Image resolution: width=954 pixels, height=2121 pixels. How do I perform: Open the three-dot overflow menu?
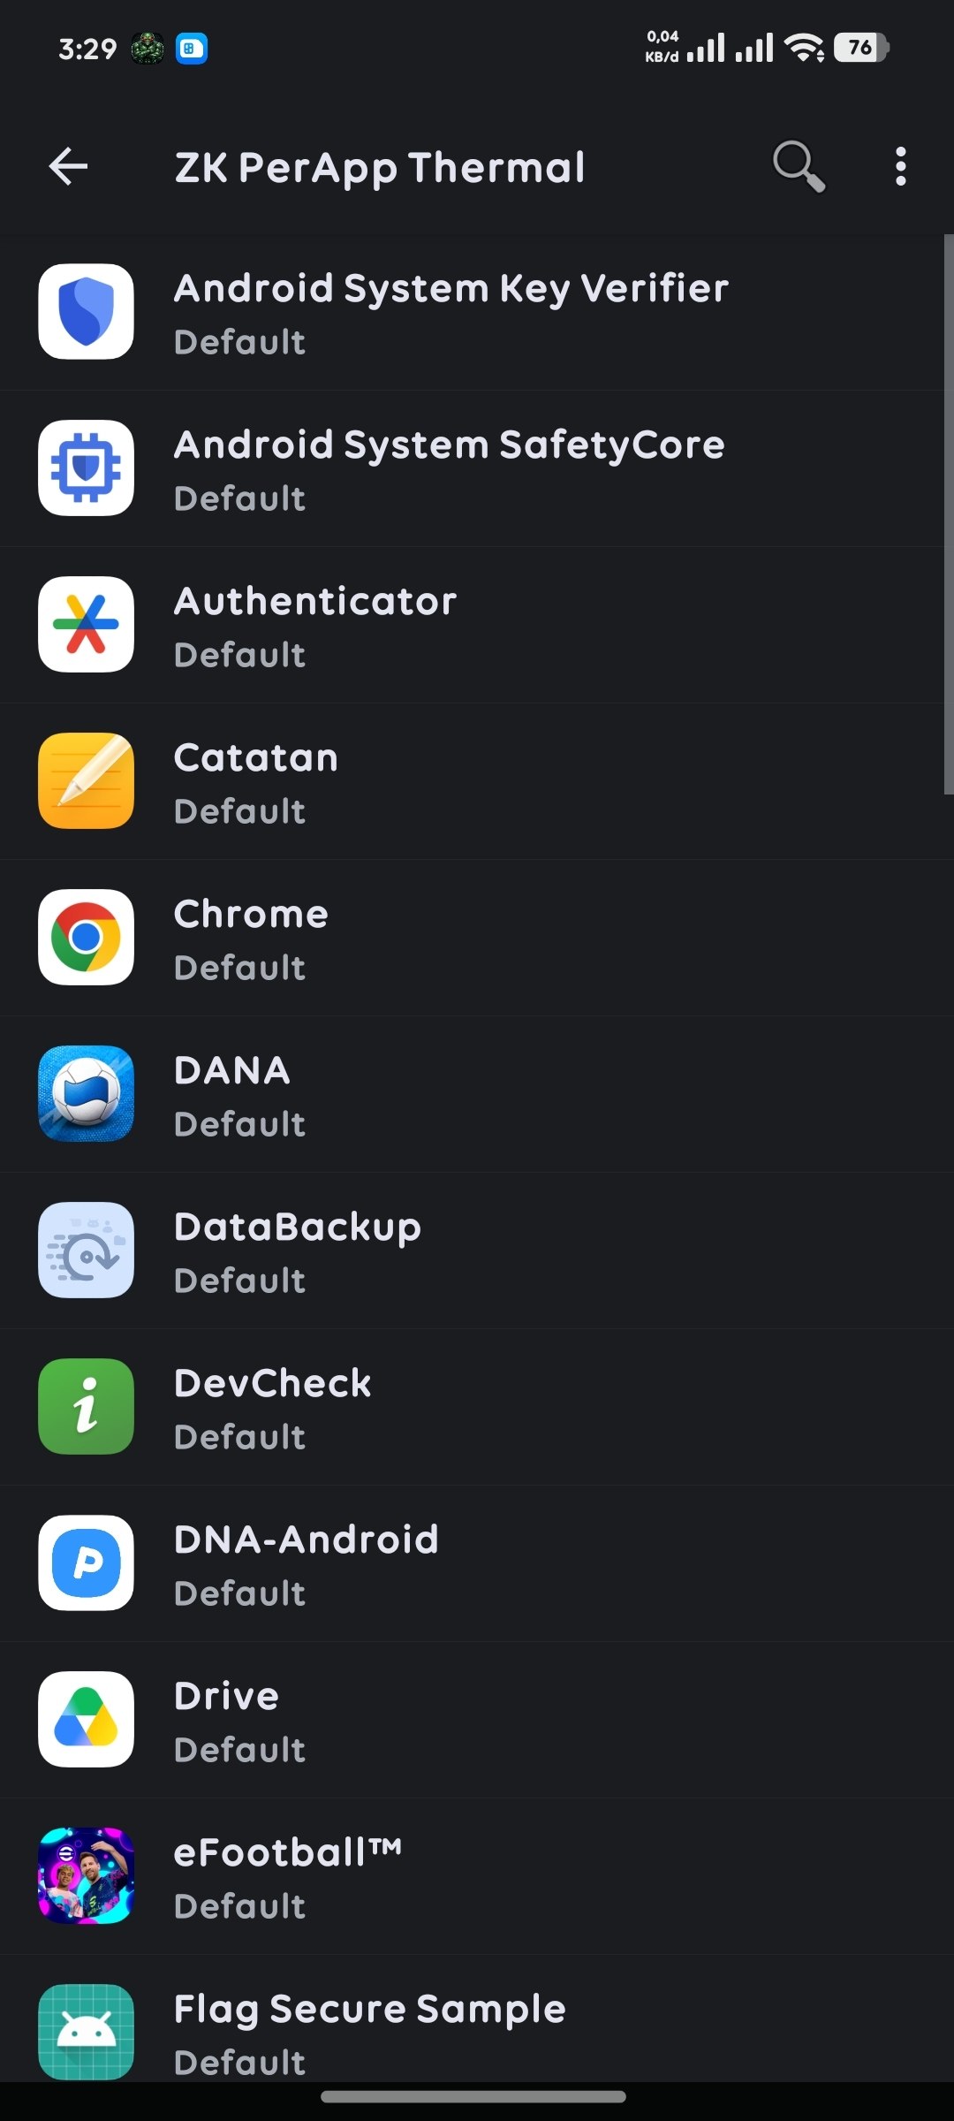coord(900,166)
